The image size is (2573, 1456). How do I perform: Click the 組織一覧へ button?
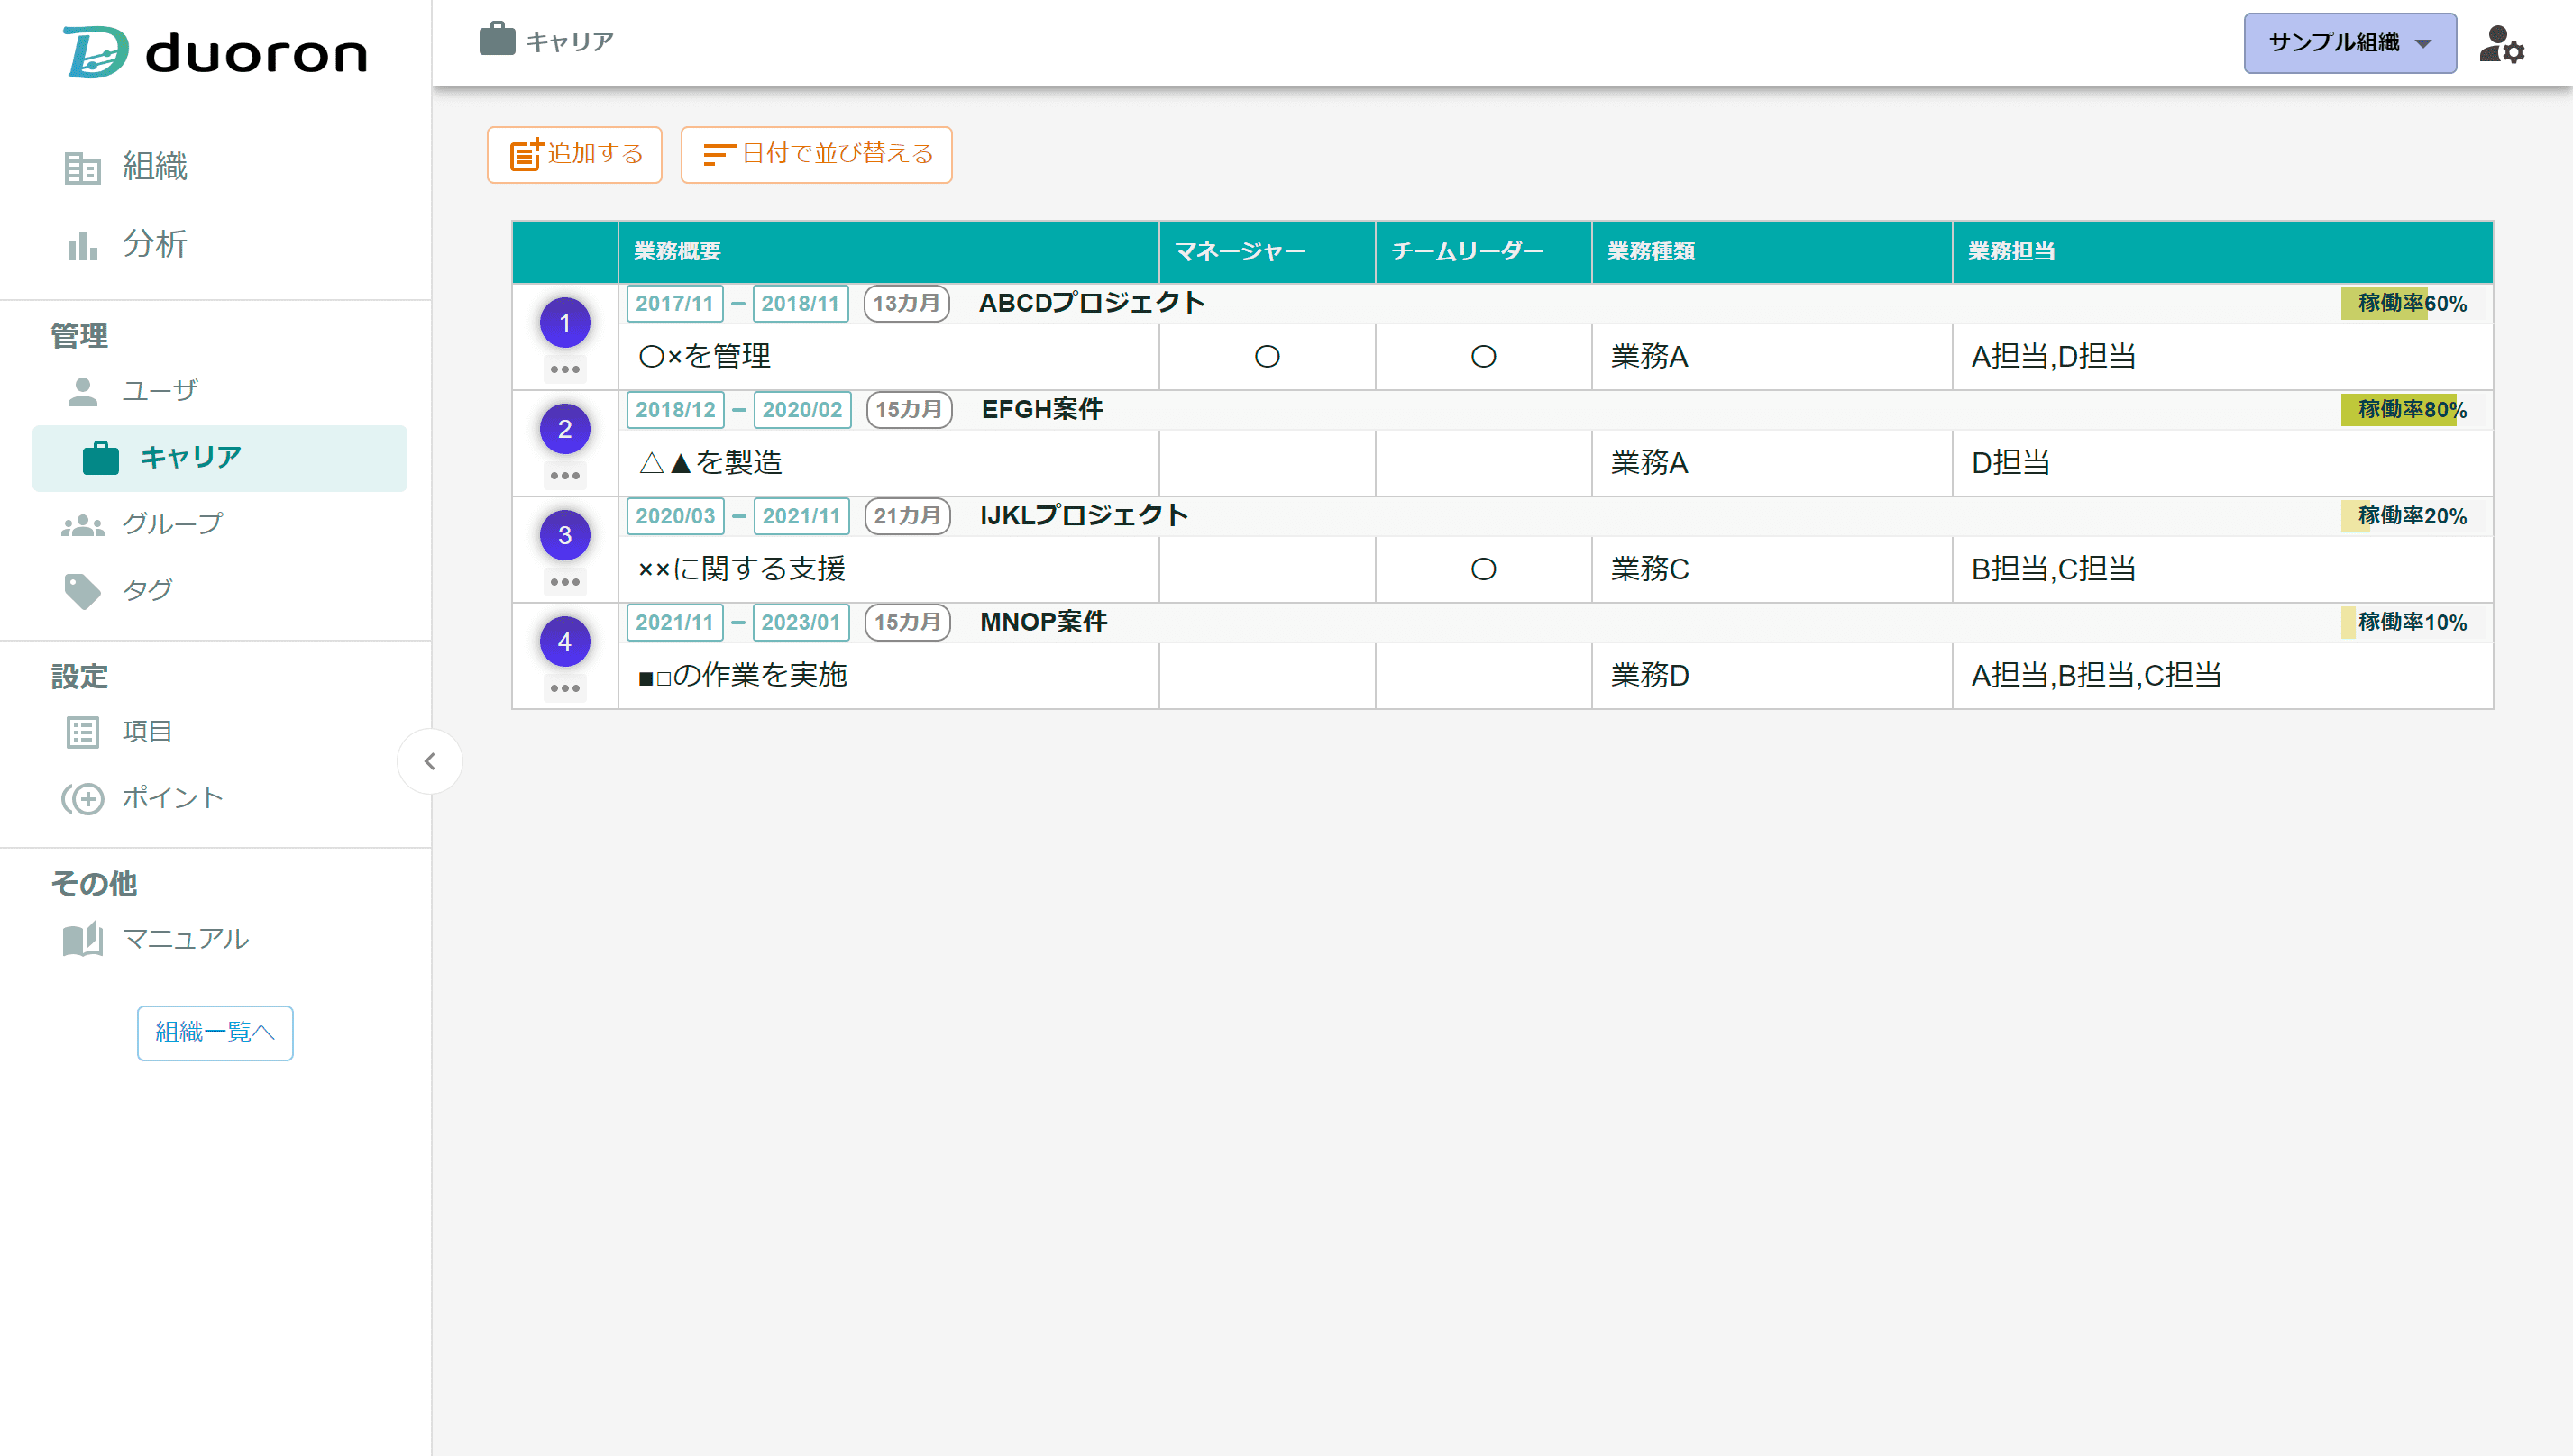[215, 1032]
